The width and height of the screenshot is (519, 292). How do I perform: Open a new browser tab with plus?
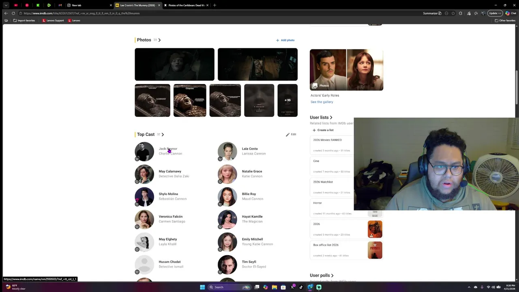pyautogui.click(x=214, y=5)
